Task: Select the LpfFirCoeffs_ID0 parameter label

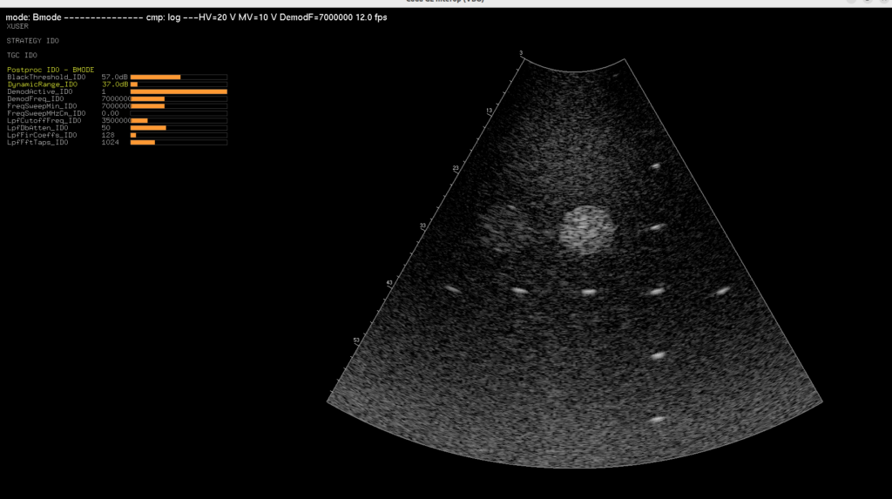Action: coord(42,136)
